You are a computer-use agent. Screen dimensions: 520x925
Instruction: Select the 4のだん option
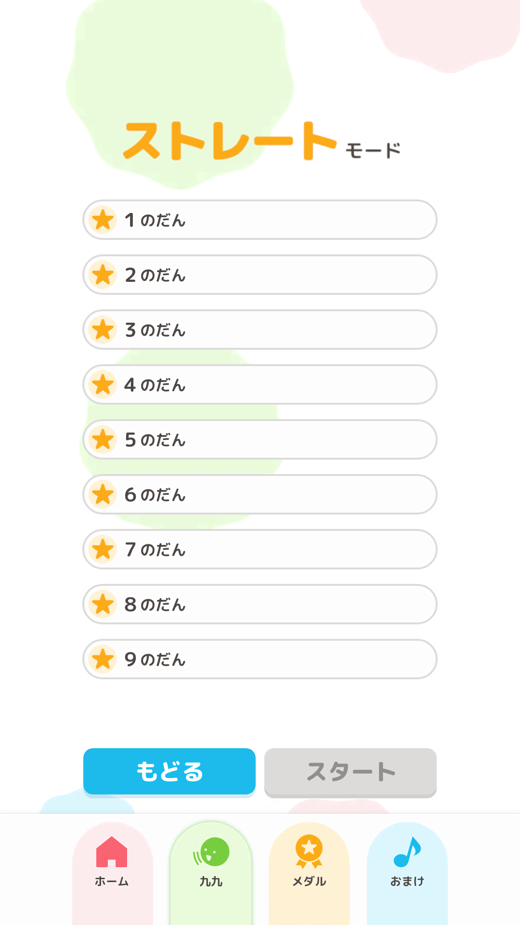260,384
